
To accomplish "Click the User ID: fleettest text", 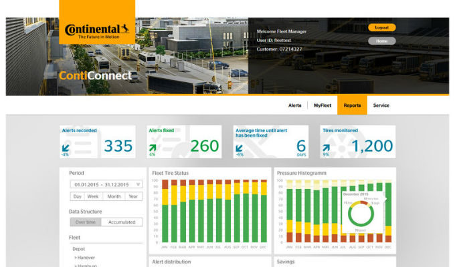I will (274, 41).
